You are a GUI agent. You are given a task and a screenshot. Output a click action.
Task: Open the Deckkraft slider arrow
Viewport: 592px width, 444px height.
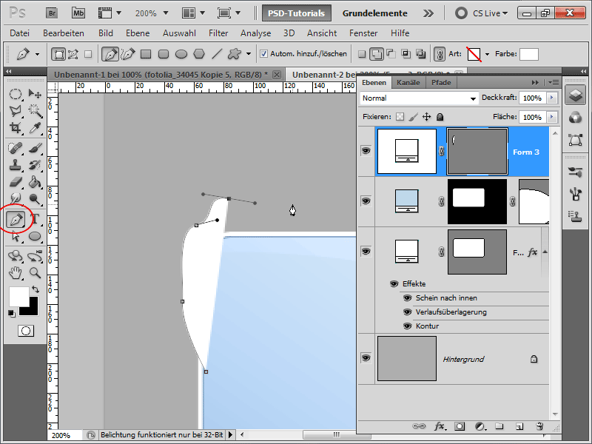552,98
